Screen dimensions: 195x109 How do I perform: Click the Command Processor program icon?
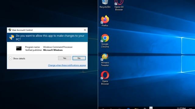point(19,48)
